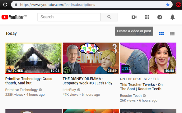
Task: Click the bookmark star in the address bar
Action: coord(168,5)
